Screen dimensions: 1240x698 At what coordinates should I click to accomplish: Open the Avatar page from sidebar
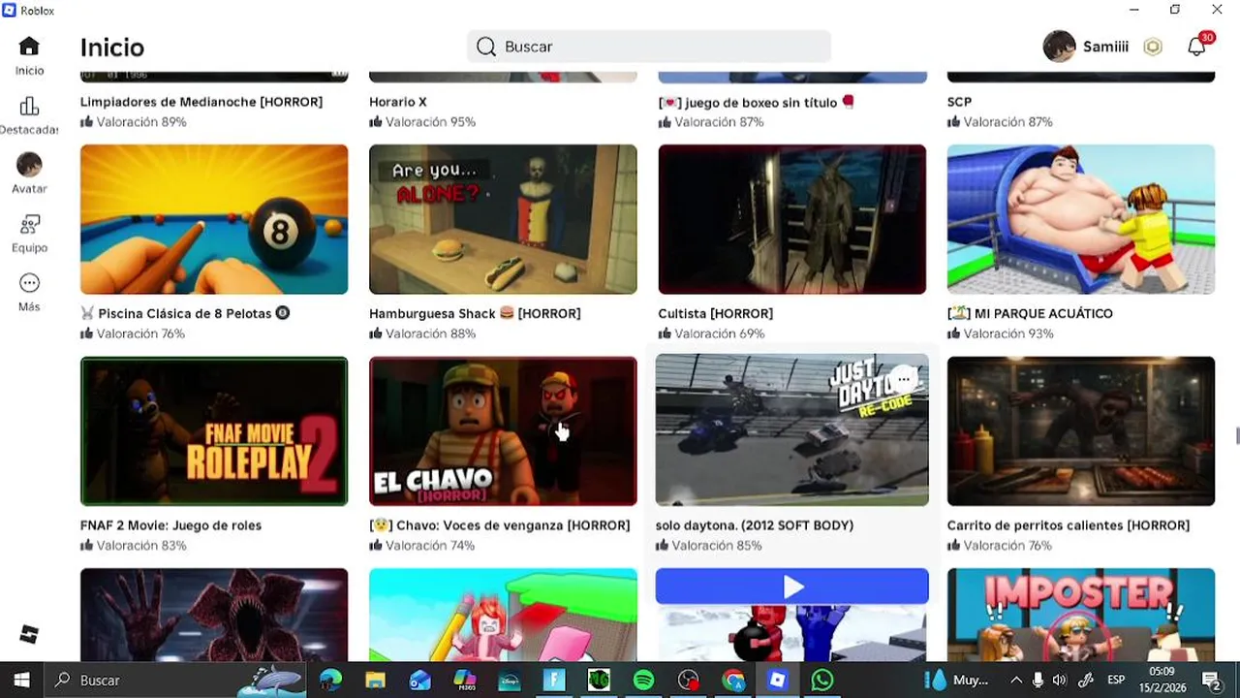pos(29,174)
